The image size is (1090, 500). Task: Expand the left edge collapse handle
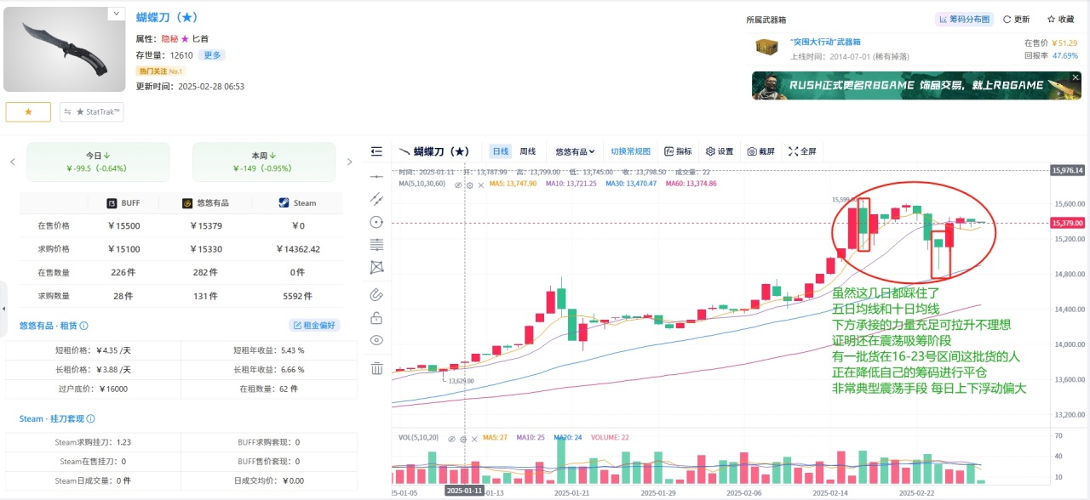tap(3, 308)
